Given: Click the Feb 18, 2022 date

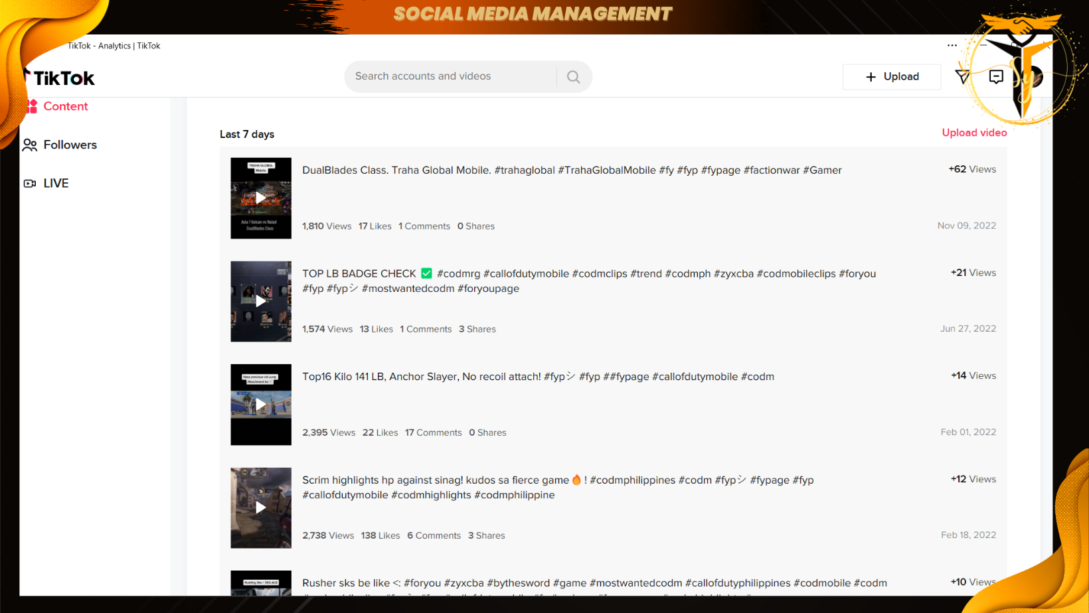Looking at the screenshot, I should 968,535.
